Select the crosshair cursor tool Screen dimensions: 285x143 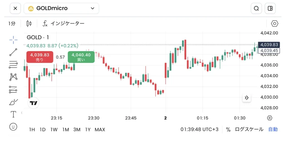pos(13,40)
